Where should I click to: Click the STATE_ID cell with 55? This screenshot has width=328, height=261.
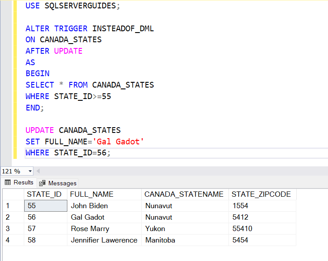pos(46,206)
